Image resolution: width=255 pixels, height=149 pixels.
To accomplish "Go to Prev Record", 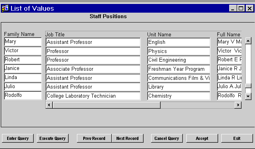I will pyautogui.click(x=94, y=138).
